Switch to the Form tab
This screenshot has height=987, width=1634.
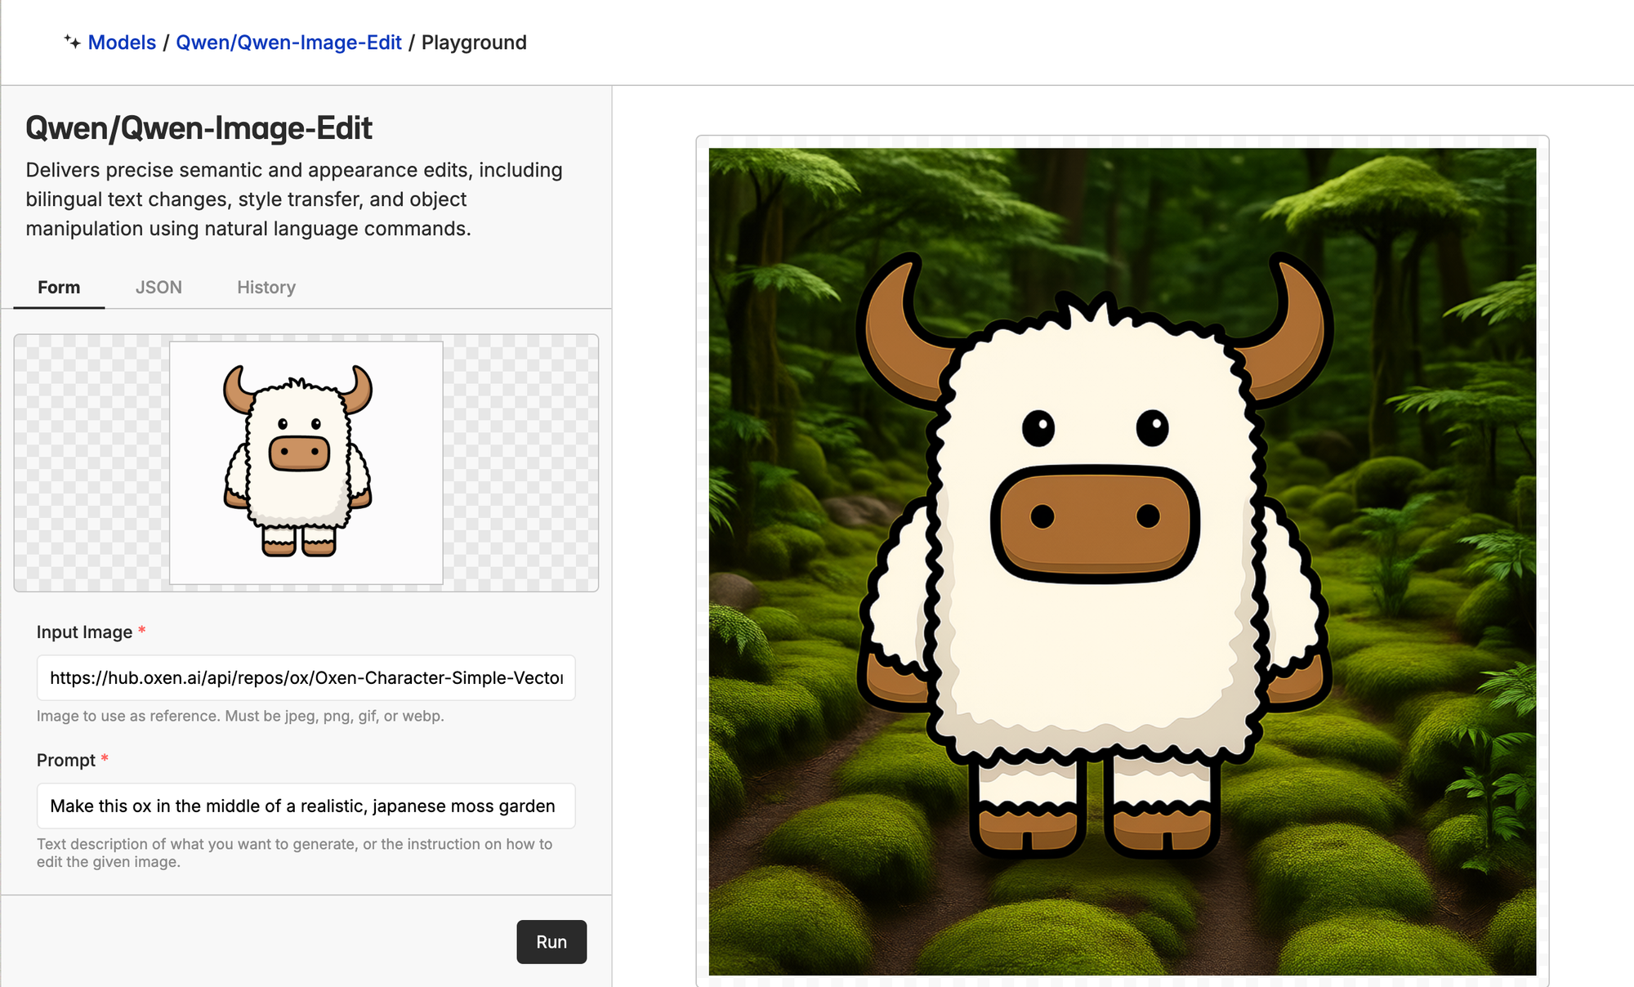click(59, 288)
